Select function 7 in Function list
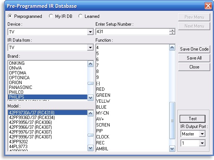 [x=132, y=65]
